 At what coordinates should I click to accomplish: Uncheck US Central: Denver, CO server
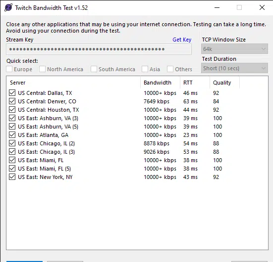[12, 101]
